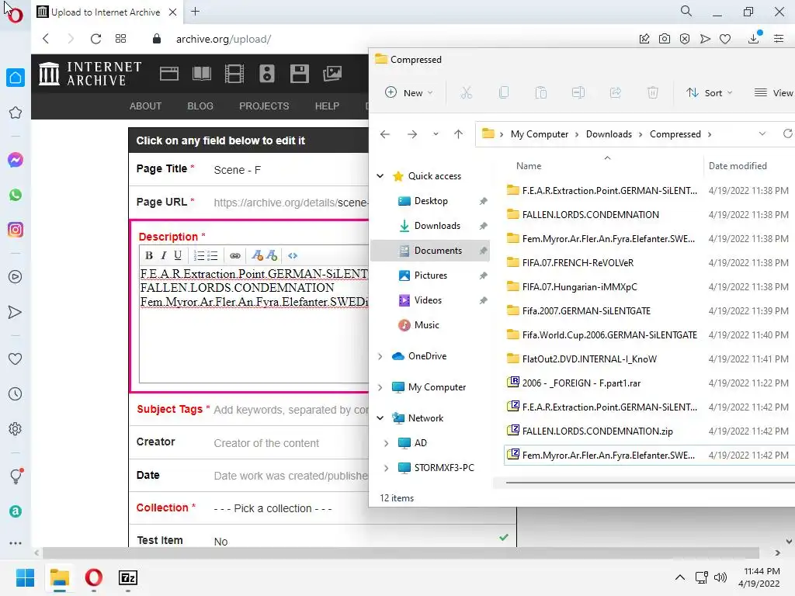Click Internet Archive software floppy icon
Image resolution: width=795 pixels, height=596 pixels.
pyautogui.click(x=299, y=74)
